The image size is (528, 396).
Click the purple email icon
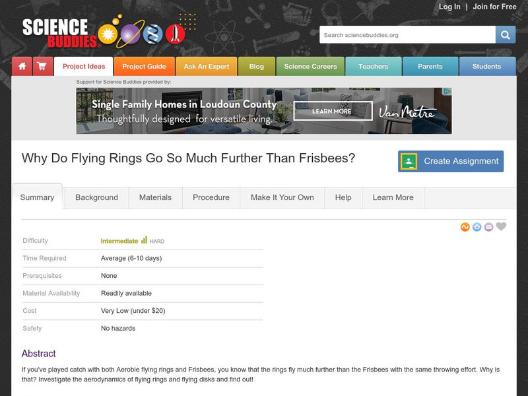pyautogui.click(x=488, y=227)
